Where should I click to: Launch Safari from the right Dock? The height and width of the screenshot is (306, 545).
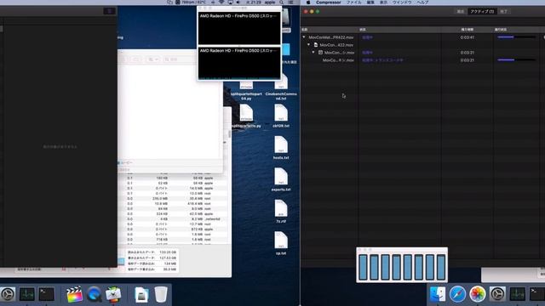(457, 294)
